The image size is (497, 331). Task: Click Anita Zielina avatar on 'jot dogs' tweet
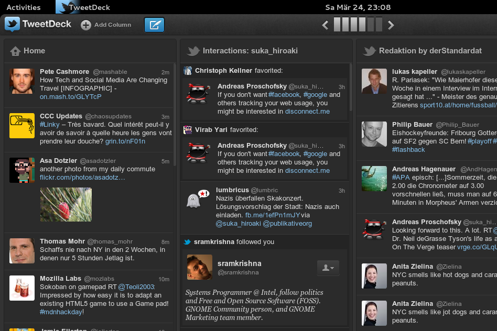click(x=374, y=313)
